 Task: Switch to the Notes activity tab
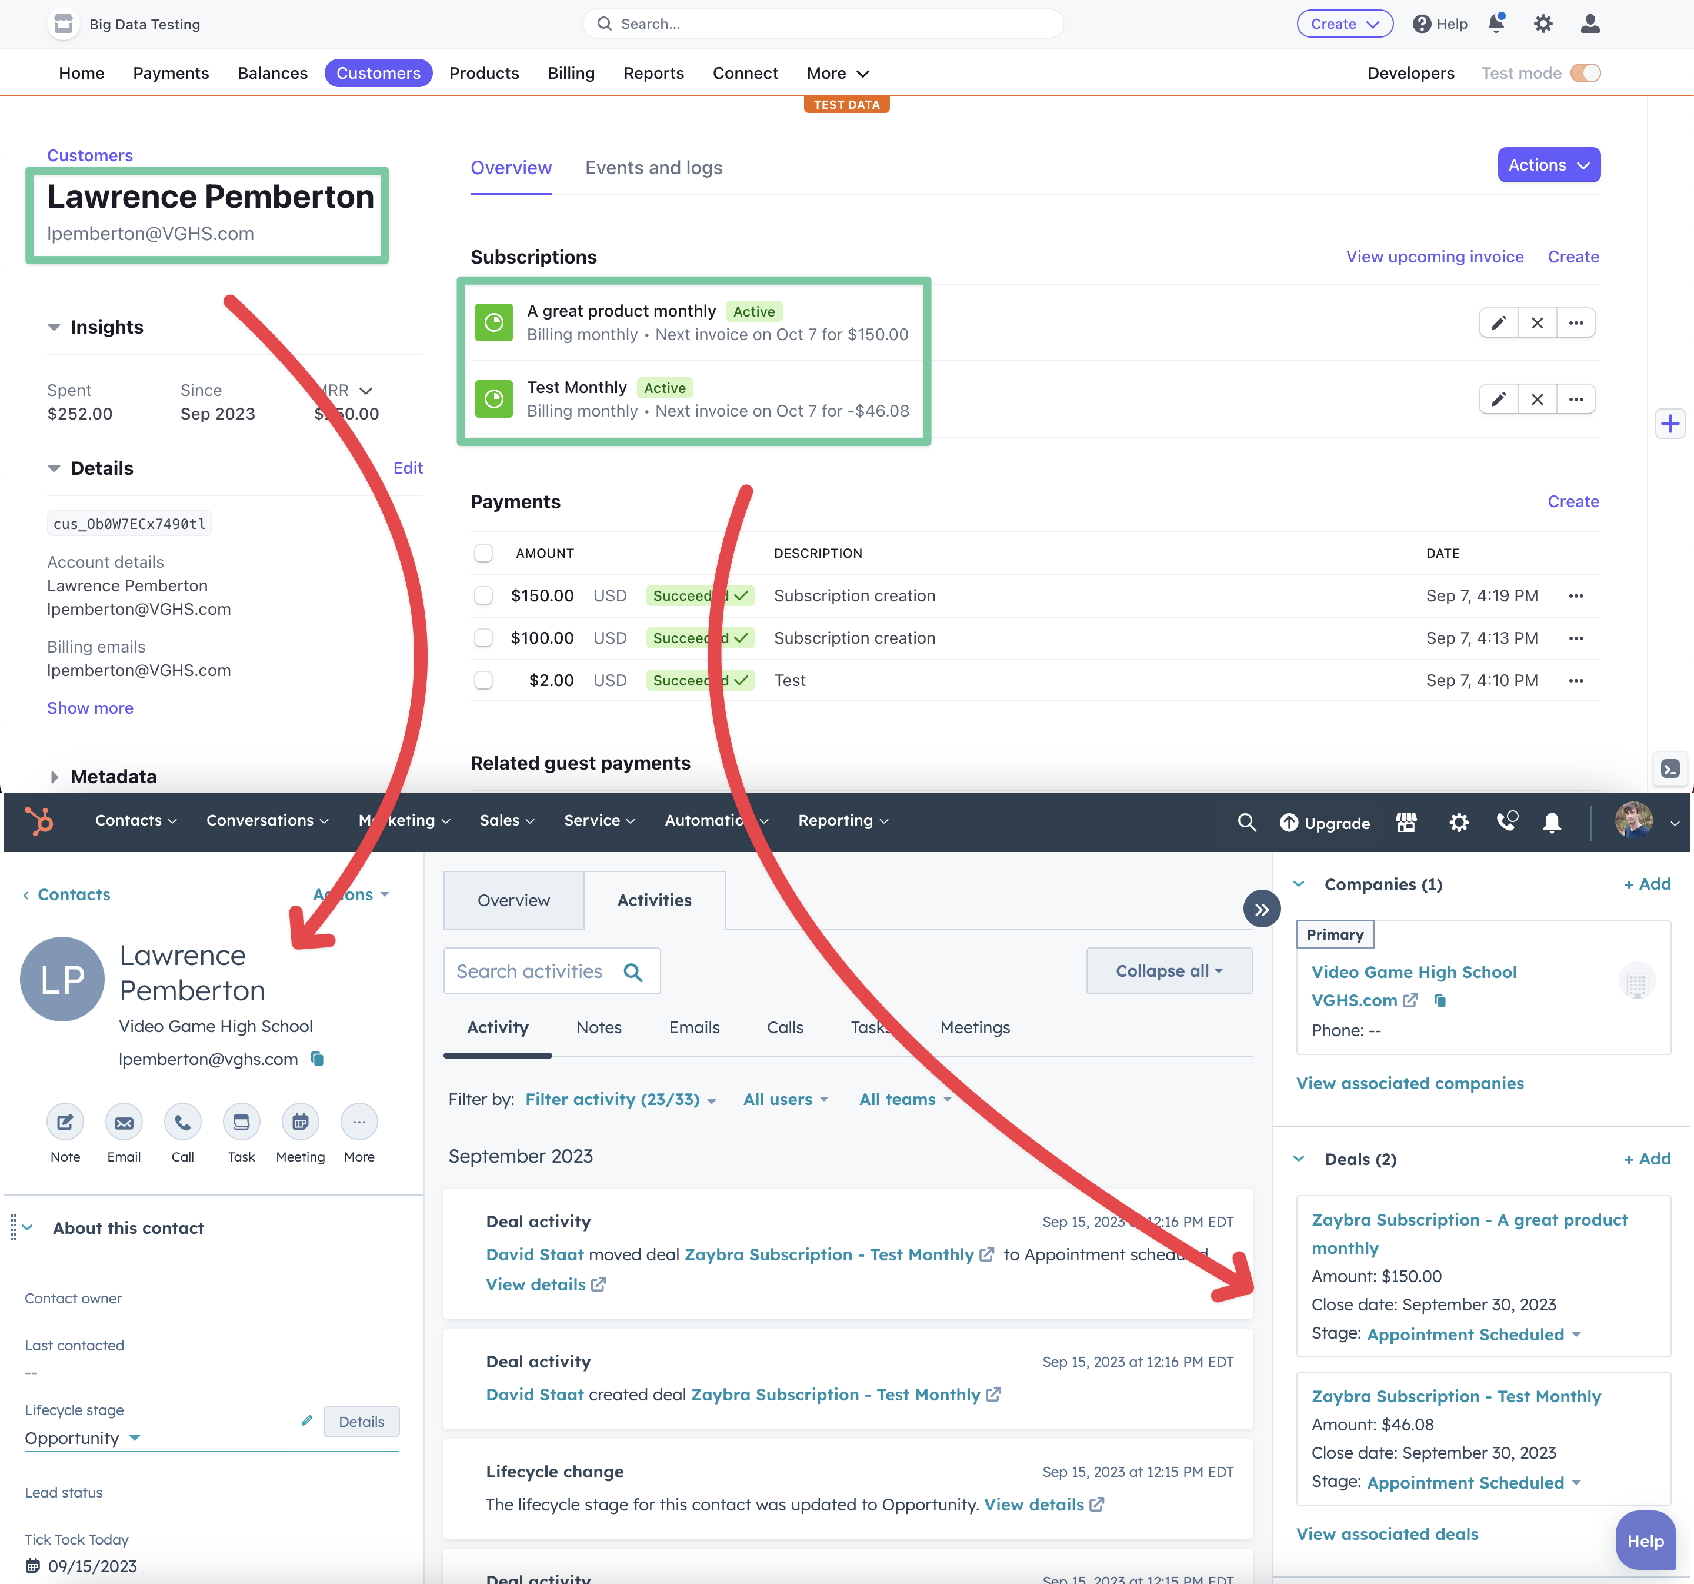(x=599, y=1027)
